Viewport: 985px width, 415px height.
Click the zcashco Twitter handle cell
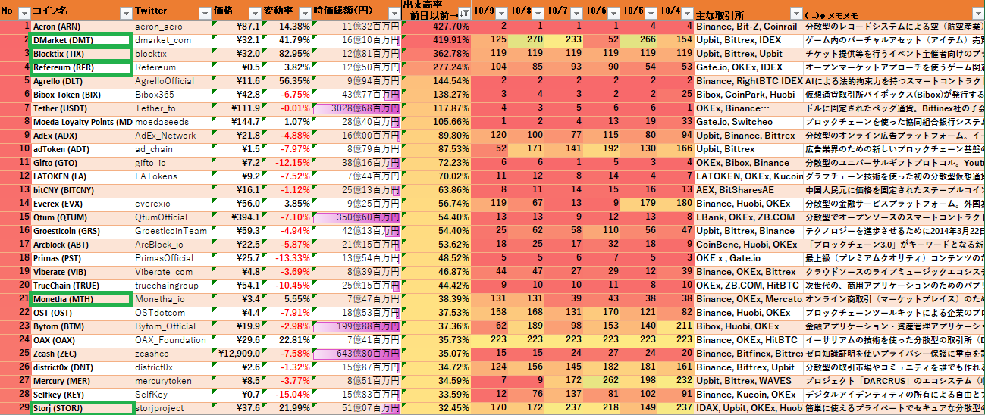(171, 354)
